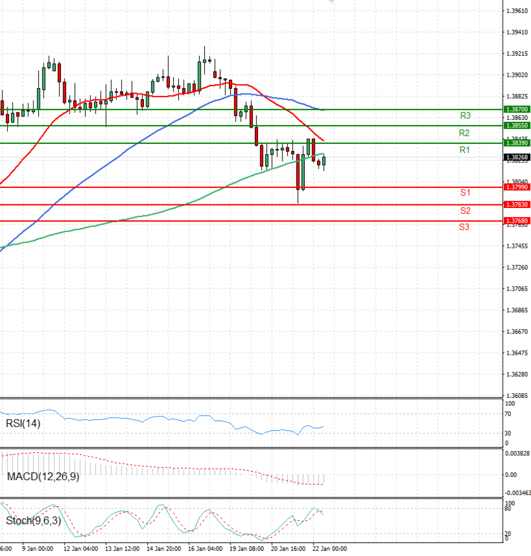Select the 1.37680 red price tag

pos(516,221)
